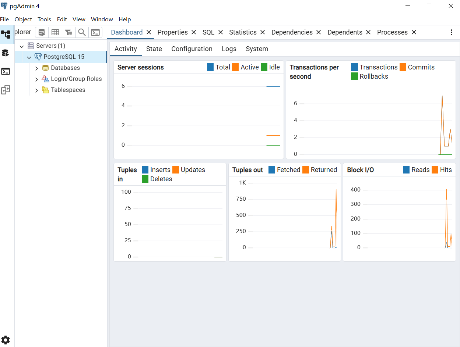Open the Window menu

102,19
